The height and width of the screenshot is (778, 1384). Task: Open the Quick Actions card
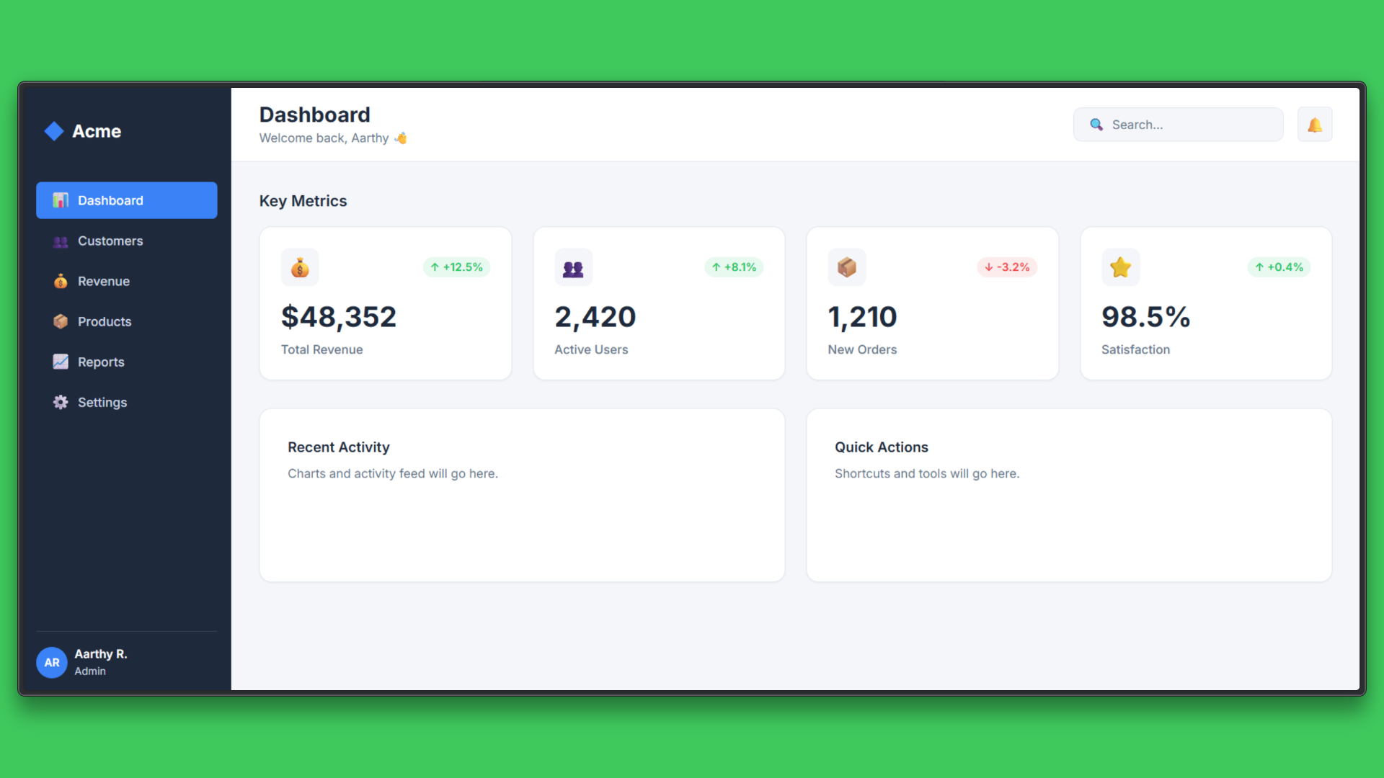(x=1068, y=495)
